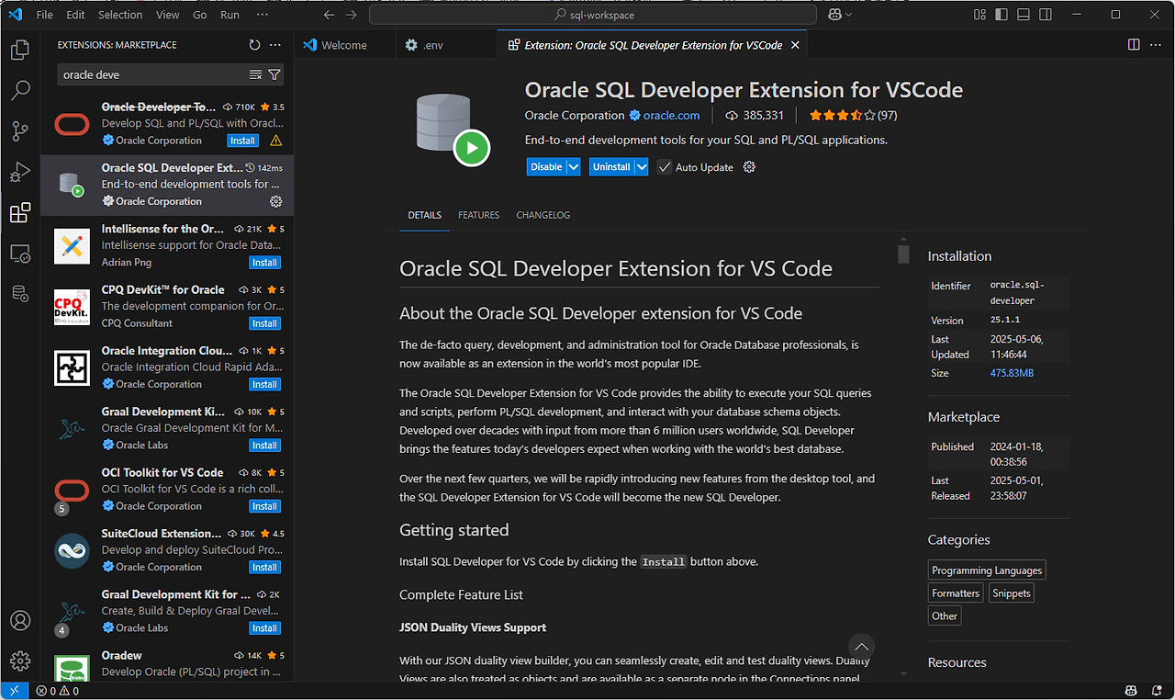The image size is (1175, 700).
Task: Open the Run menu
Action: coord(230,15)
